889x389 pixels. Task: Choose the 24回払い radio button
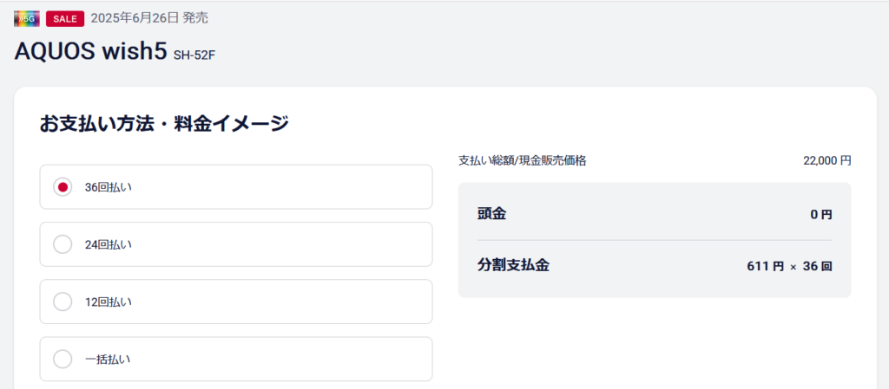click(x=63, y=244)
